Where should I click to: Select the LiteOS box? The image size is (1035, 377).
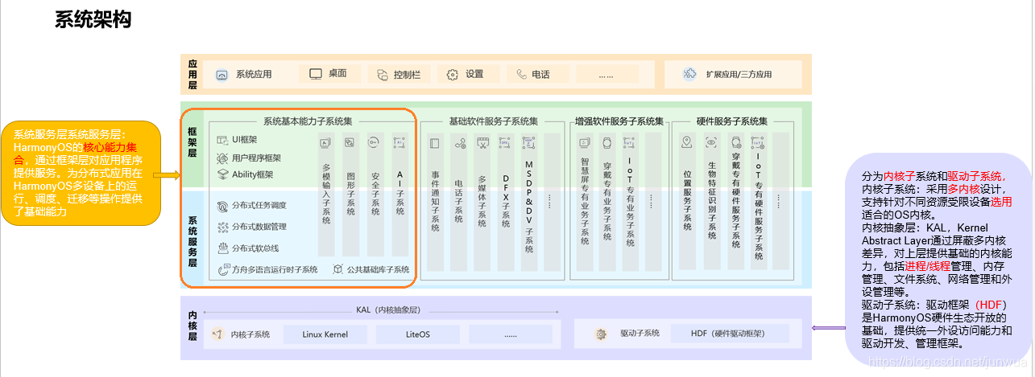(x=417, y=334)
